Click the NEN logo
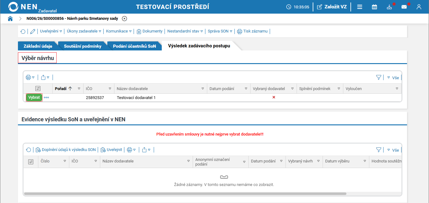429x203 pixels. (23, 7)
